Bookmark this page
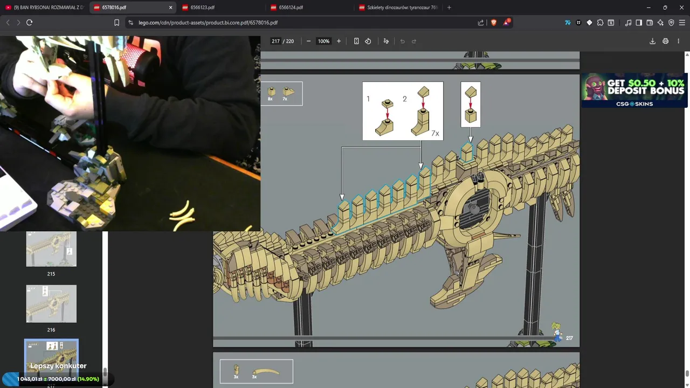Screen dimensions: 690x388 [x=116, y=23]
